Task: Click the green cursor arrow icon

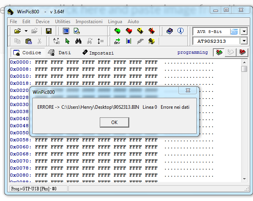Action: (68, 41)
